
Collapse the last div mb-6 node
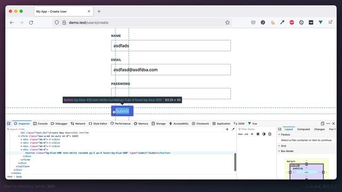(21, 149)
